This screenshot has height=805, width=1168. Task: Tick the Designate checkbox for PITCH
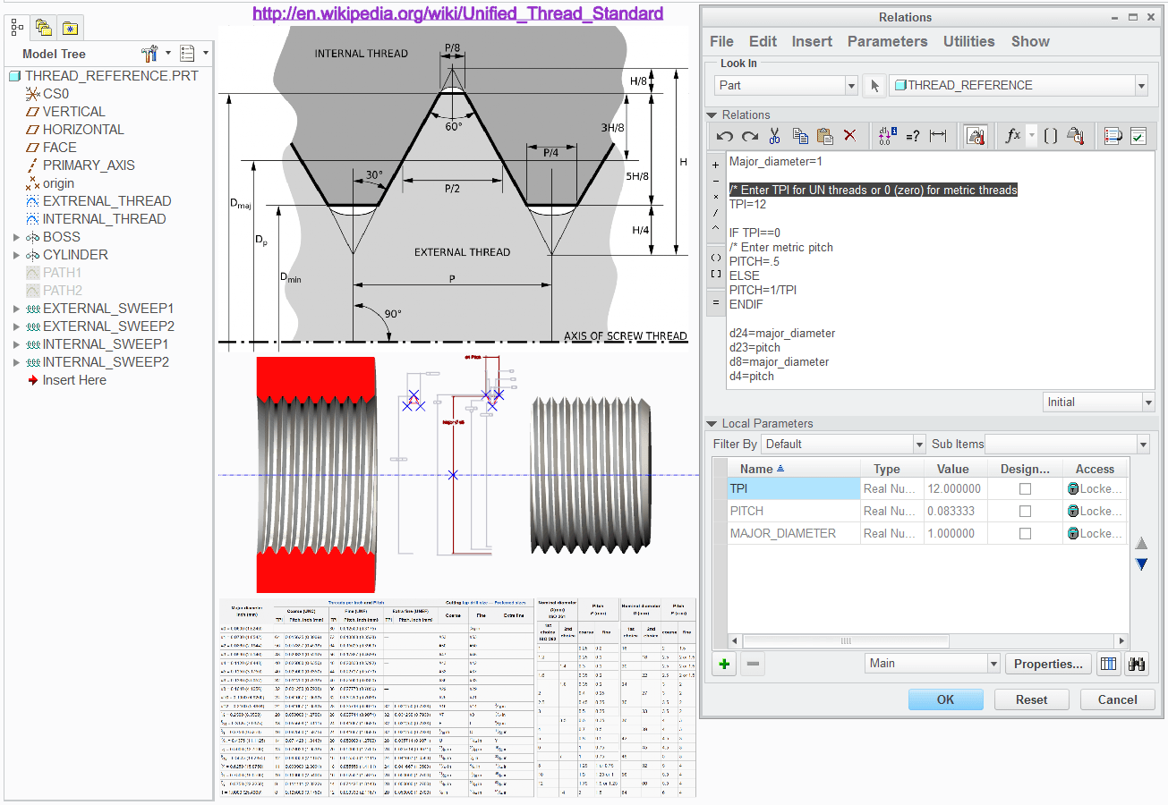[1026, 512]
